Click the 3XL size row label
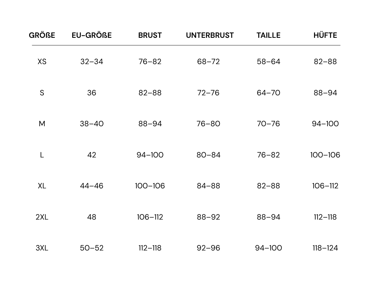Viewport: 378px width, 284px height. pyautogui.click(x=42, y=248)
